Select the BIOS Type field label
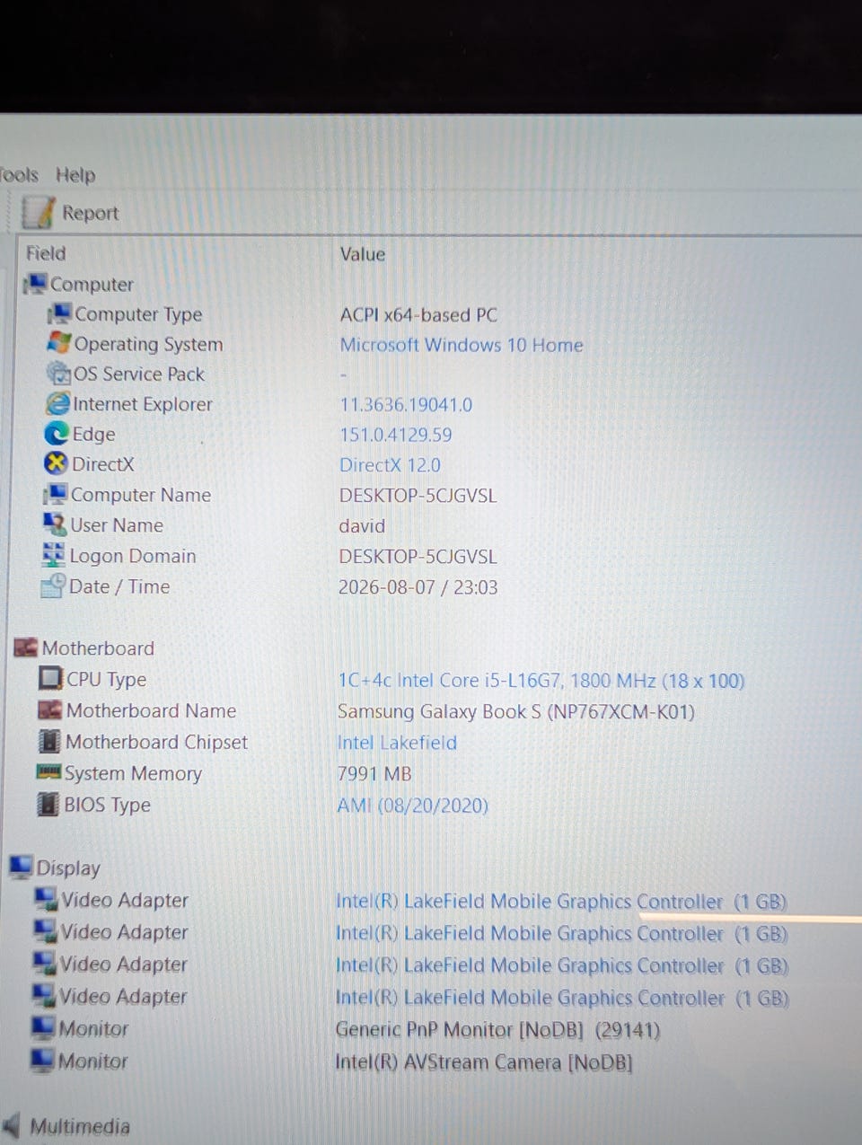The image size is (862, 1145). (x=107, y=805)
